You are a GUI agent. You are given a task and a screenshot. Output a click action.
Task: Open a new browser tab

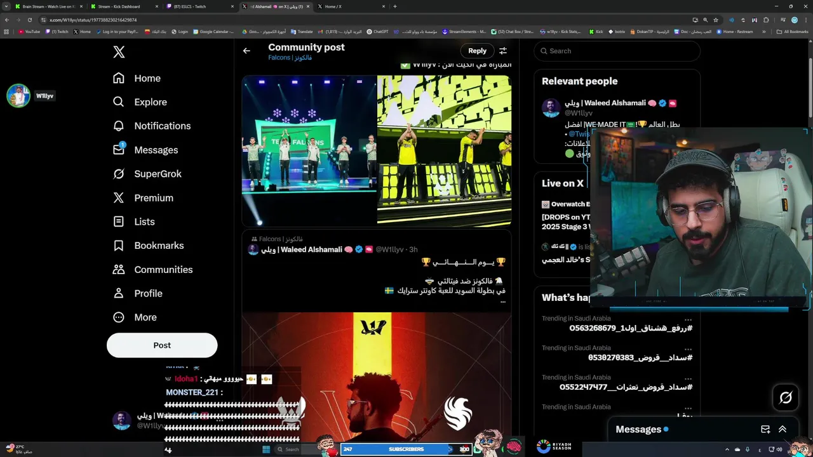395,6
